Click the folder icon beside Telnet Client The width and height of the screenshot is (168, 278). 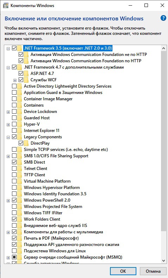[x=19, y=169]
